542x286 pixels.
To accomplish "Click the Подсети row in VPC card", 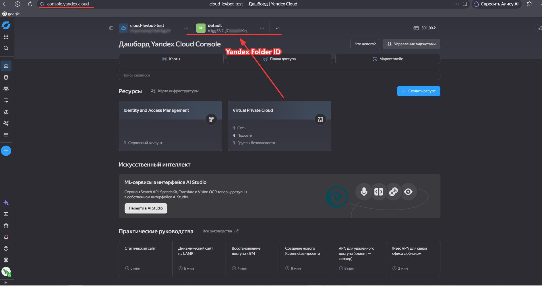I will tap(242, 135).
